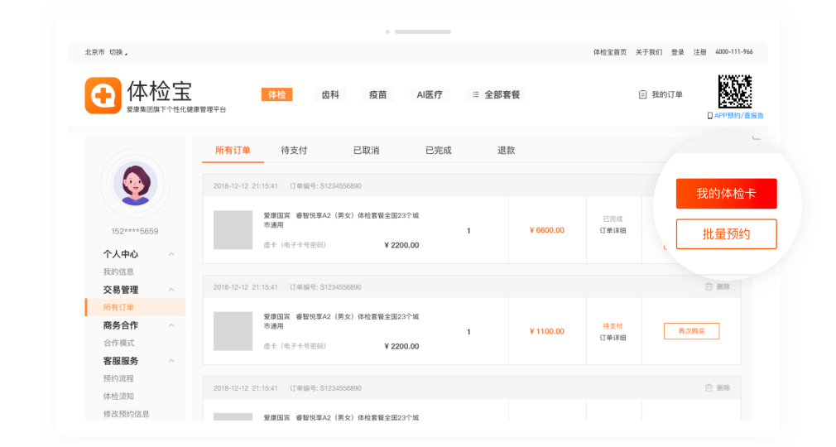Screen dimensions: 836x447
Task: Select the AI医疗 navigation item
Action: coord(430,94)
